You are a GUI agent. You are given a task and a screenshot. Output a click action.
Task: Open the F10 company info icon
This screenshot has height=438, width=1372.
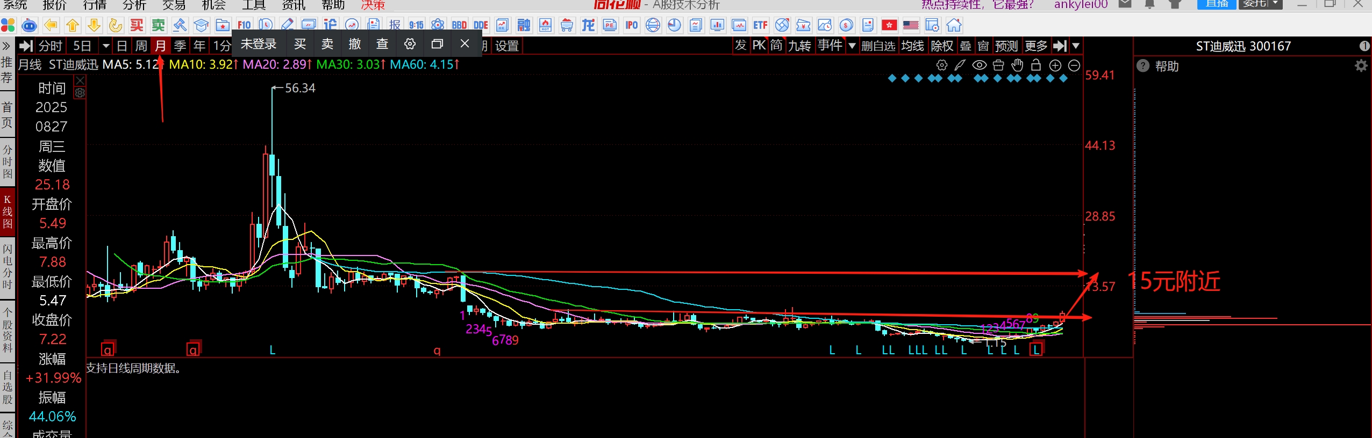244,25
